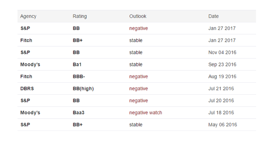Select the S&P row dated Jan 27 2017

137,28
